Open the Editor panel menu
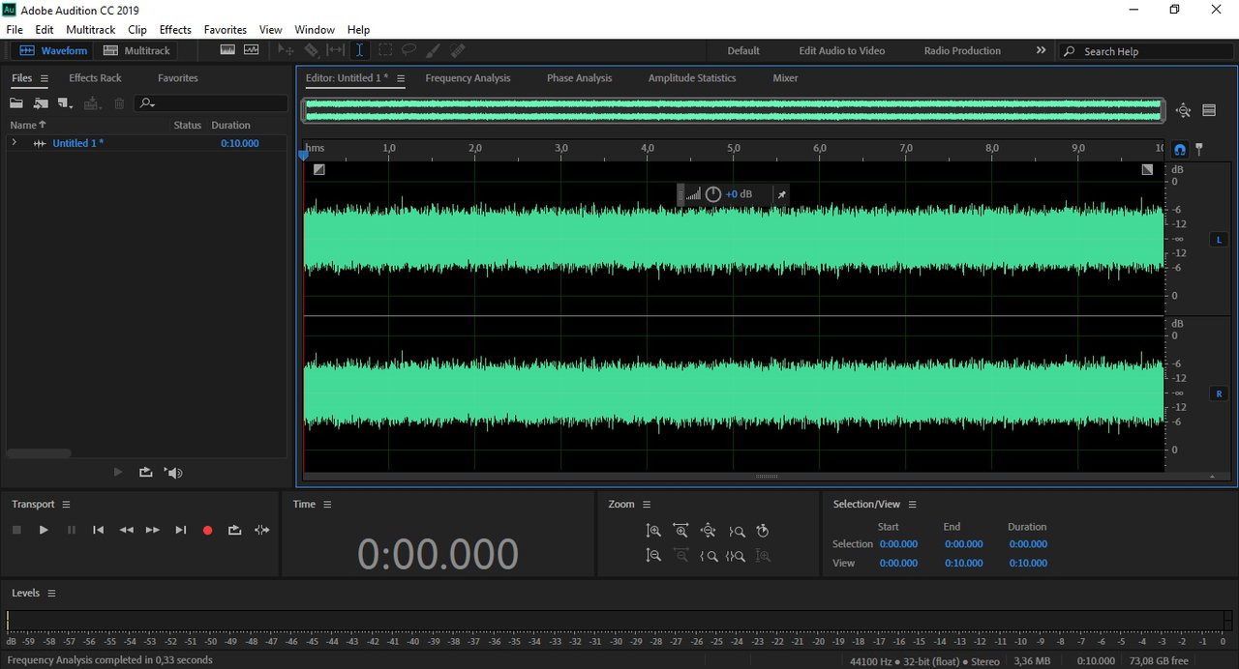1239x669 pixels. tap(401, 78)
